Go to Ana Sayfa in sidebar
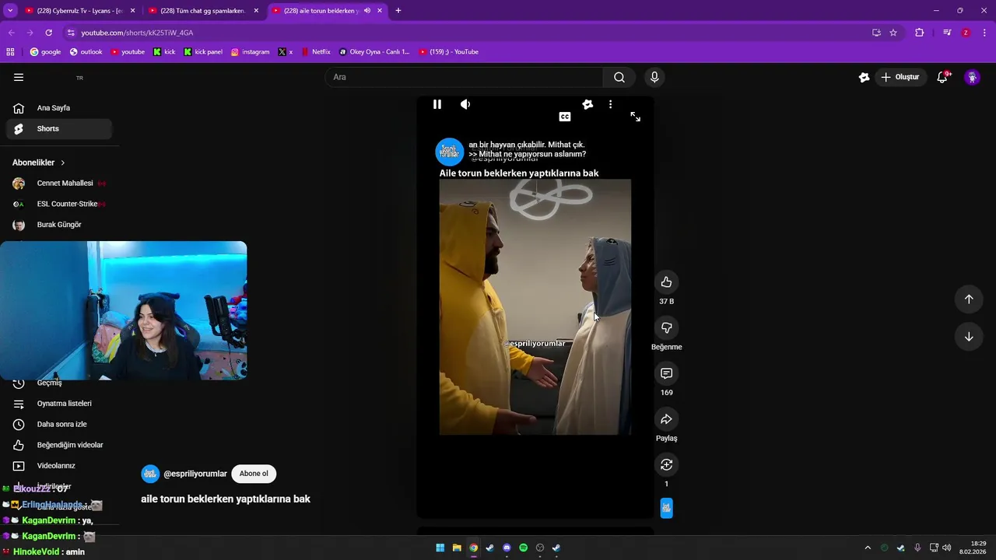996x560 pixels. 59,108
